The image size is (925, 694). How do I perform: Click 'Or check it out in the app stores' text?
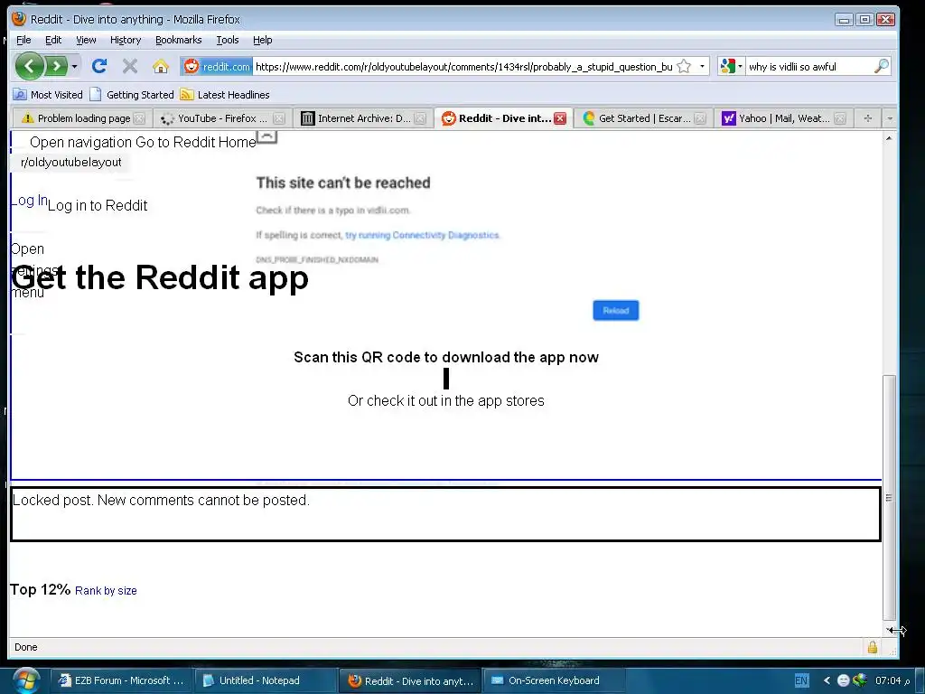pos(446,400)
